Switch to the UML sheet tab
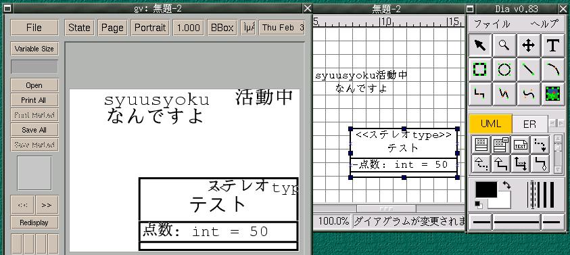This screenshot has height=255, width=570. coord(490,124)
